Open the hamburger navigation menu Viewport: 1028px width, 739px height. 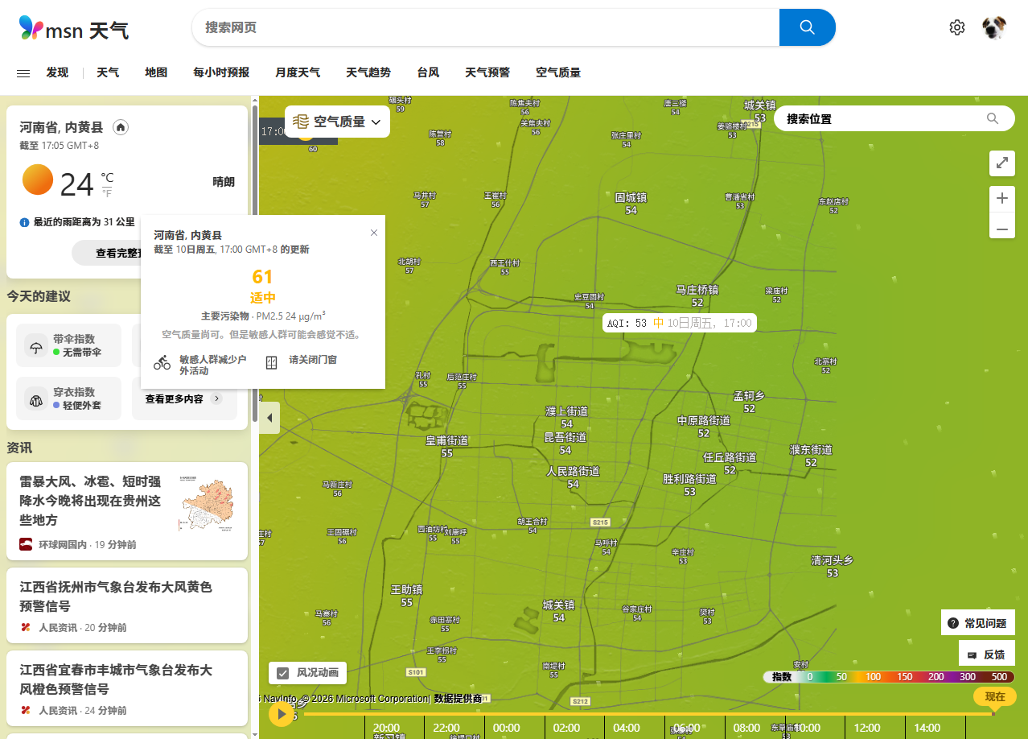point(23,72)
